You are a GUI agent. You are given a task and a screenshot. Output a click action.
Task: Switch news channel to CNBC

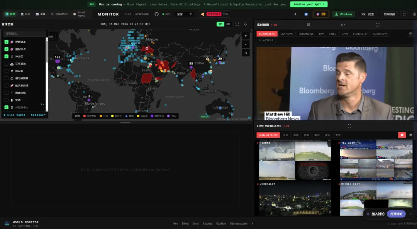pyautogui.click(x=332, y=34)
